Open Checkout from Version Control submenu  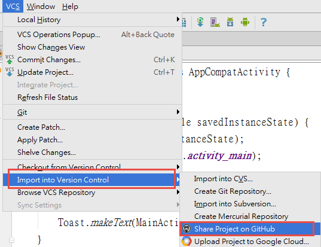coord(92,167)
